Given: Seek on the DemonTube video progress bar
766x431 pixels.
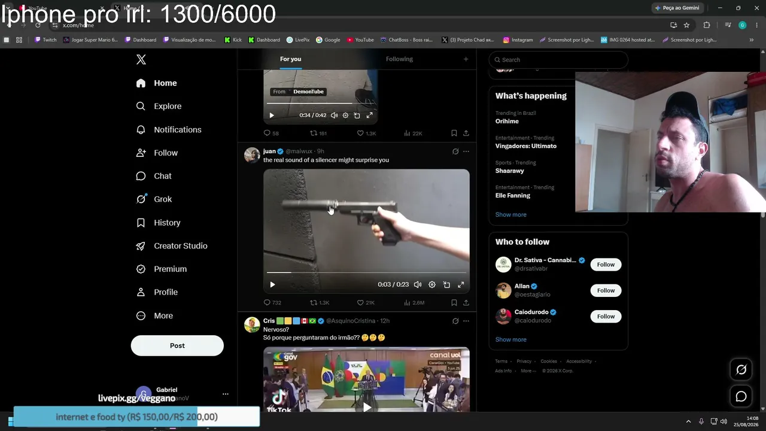Looking at the screenshot, I should (320, 104).
